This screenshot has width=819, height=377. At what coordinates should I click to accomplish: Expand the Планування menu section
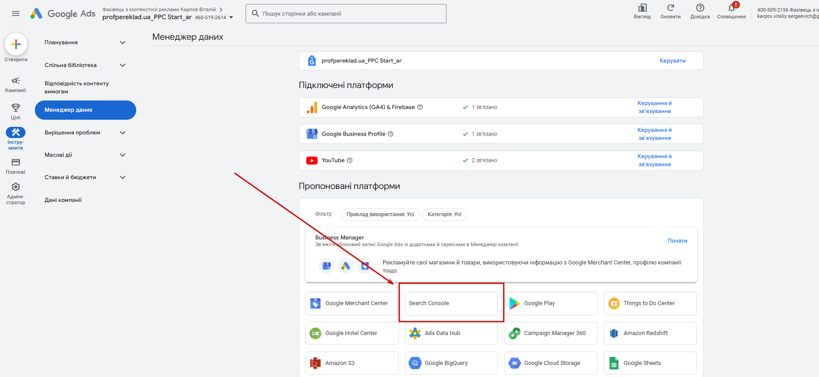(x=123, y=42)
